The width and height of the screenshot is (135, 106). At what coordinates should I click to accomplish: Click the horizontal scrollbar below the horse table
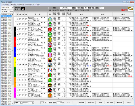58,99
